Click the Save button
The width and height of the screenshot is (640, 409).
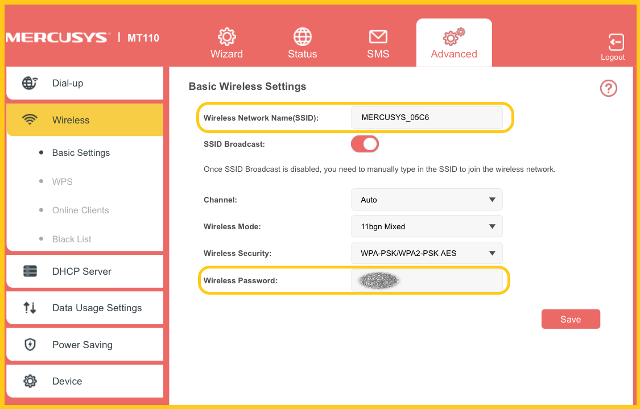click(x=571, y=319)
